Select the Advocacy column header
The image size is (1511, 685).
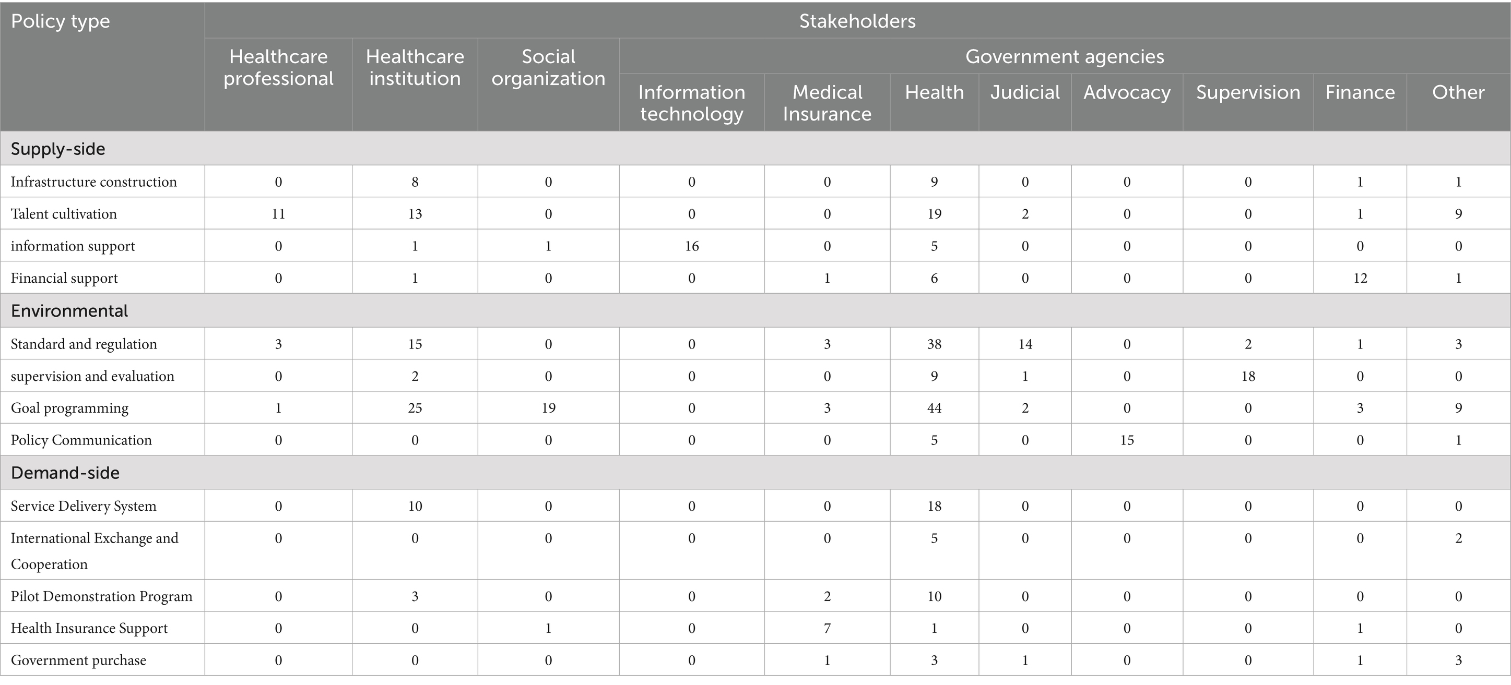coord(1127,92)
